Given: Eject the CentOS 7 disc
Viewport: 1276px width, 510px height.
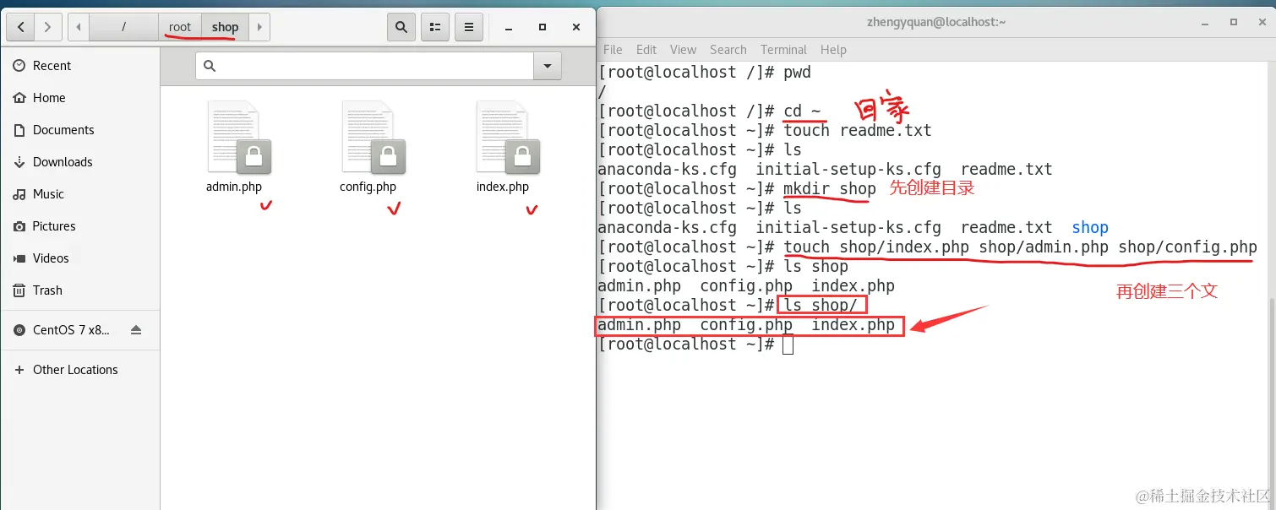Looking at the screenshot, I should point(136,330).
